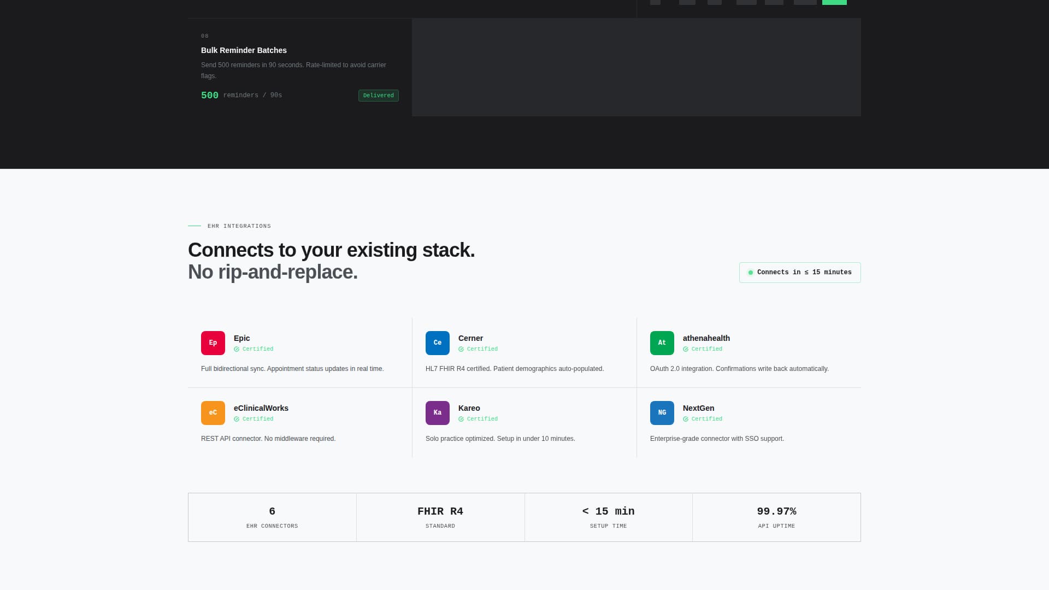Click the Certified checkmark icon under Epic

(x=237, y=349)
